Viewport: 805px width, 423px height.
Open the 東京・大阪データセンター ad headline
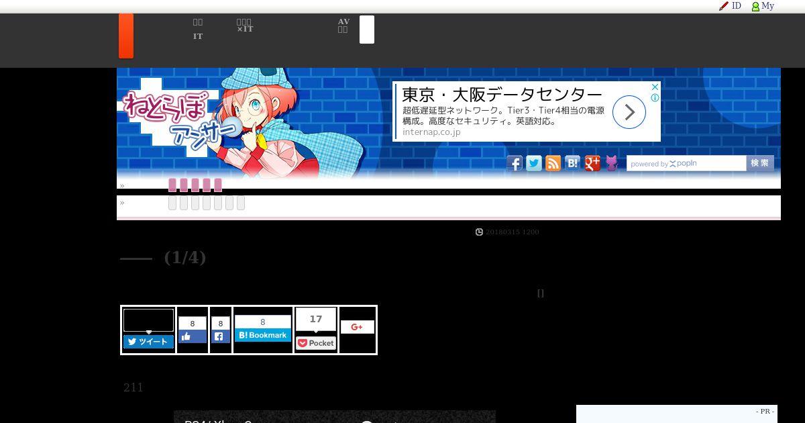click(x=502, y=94)
